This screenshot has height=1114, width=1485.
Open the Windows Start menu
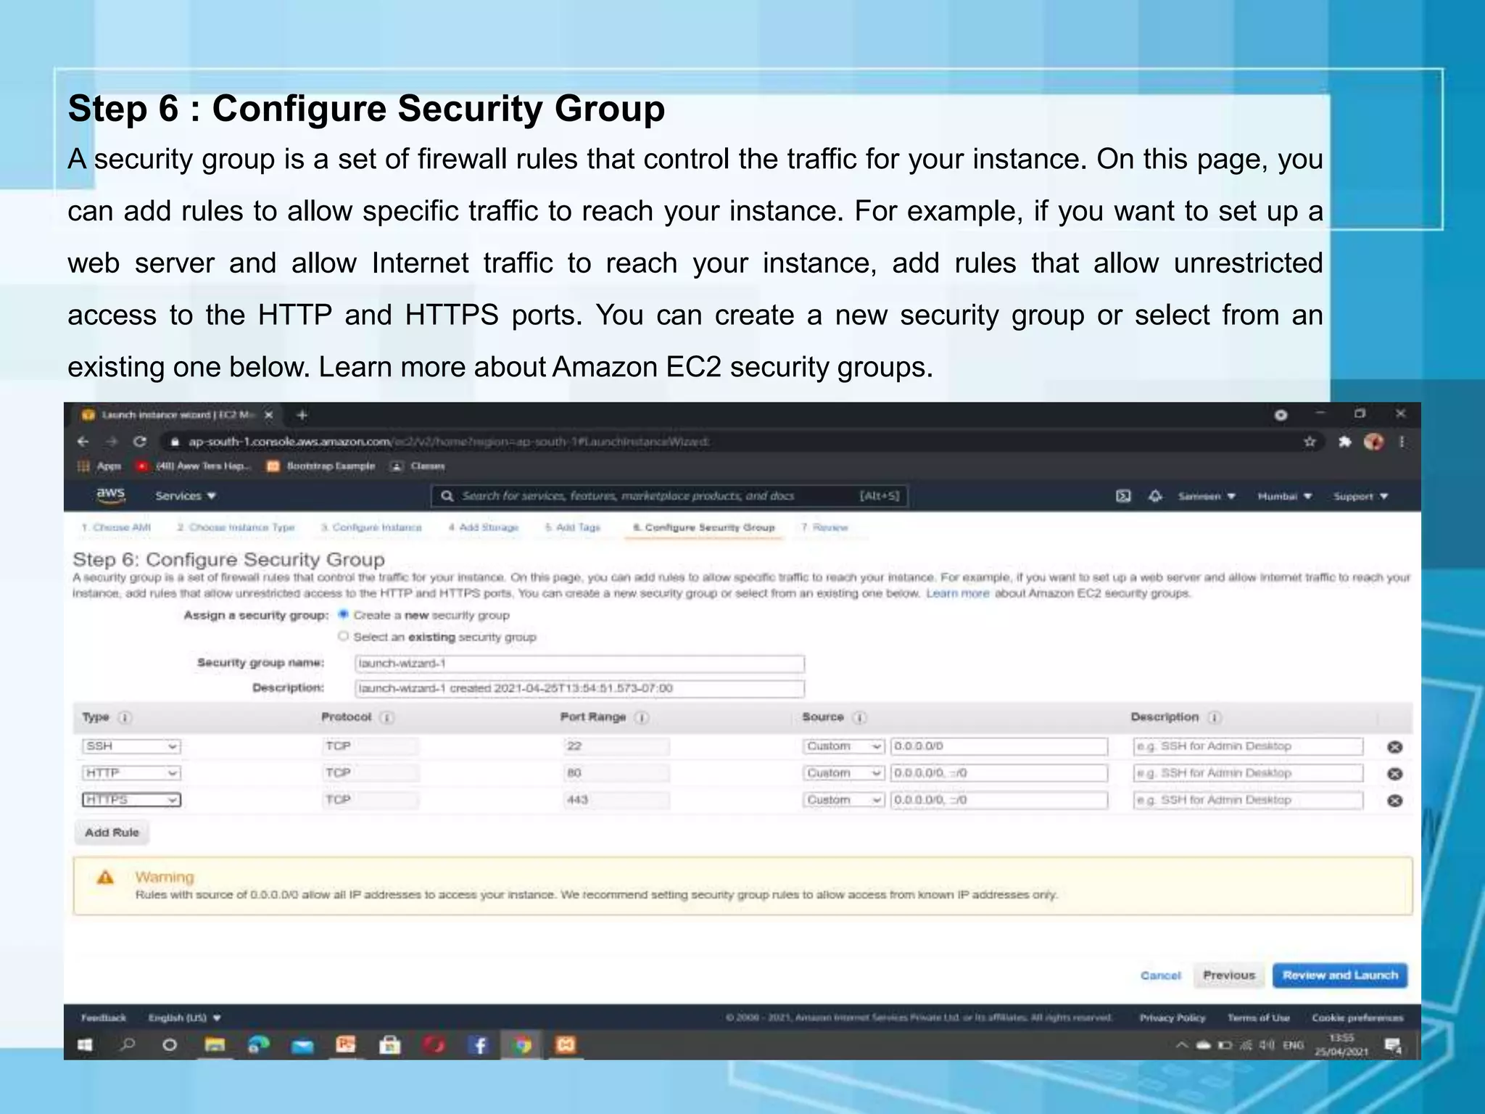[85, 1045]
